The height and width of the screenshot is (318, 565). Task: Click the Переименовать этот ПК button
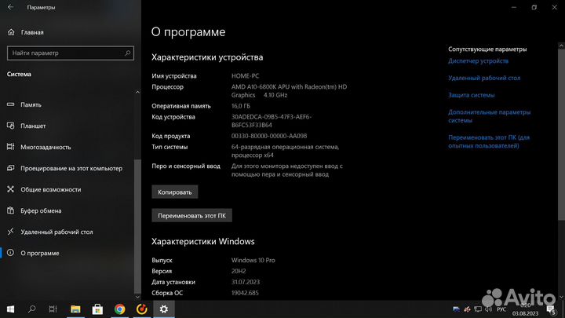click(x=191, y=216)
